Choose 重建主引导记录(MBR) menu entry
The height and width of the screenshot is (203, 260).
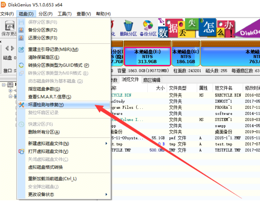[64, 49]
